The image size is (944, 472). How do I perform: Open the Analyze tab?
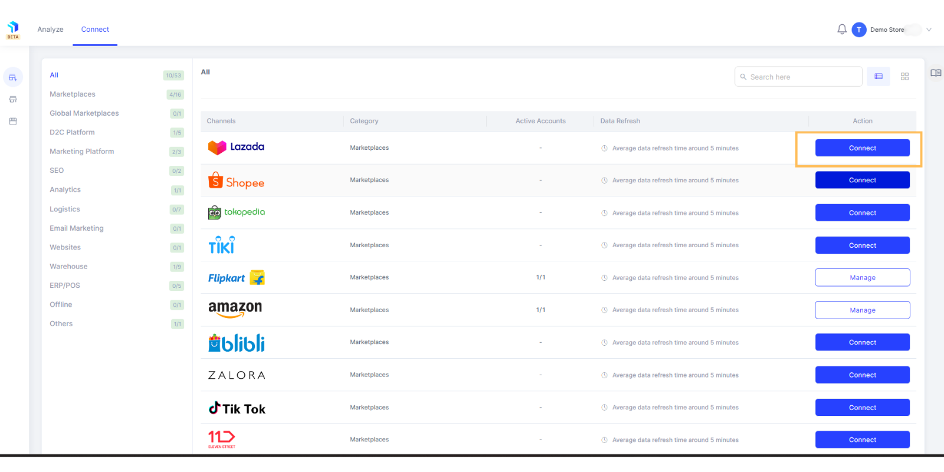pos(50,29)
